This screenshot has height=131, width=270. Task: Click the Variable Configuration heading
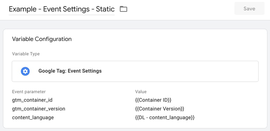[42, 39]
